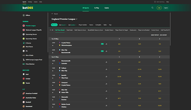191x110 pixels.
Task: Open Fantasy in the top bar
Action: (x=30, y=2)
